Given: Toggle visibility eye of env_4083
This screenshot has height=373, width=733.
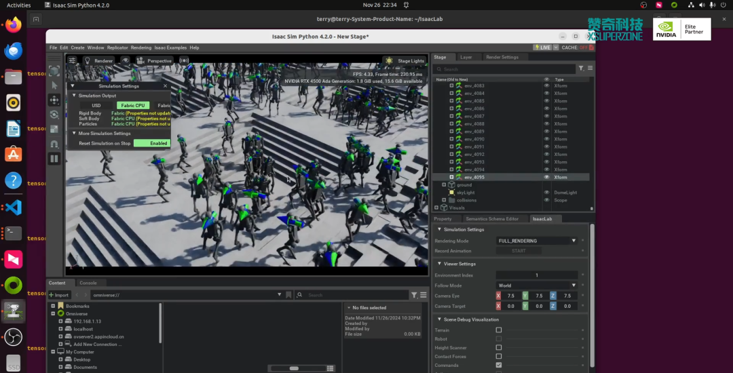Looking at the screenshot, I should tap(546, 86).
